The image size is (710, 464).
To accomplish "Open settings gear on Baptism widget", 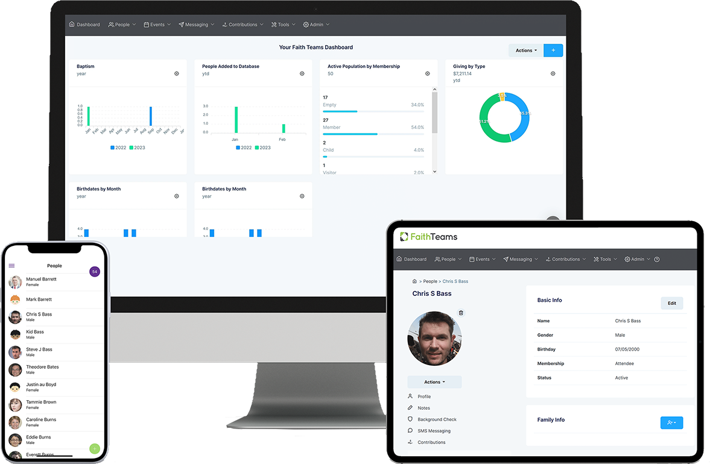I will tap(176, 74).
